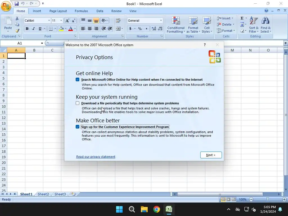The image size is (288, 216).
Task: Open the Office Button menu
Action: pyautogui.click(x=6, y=6)
